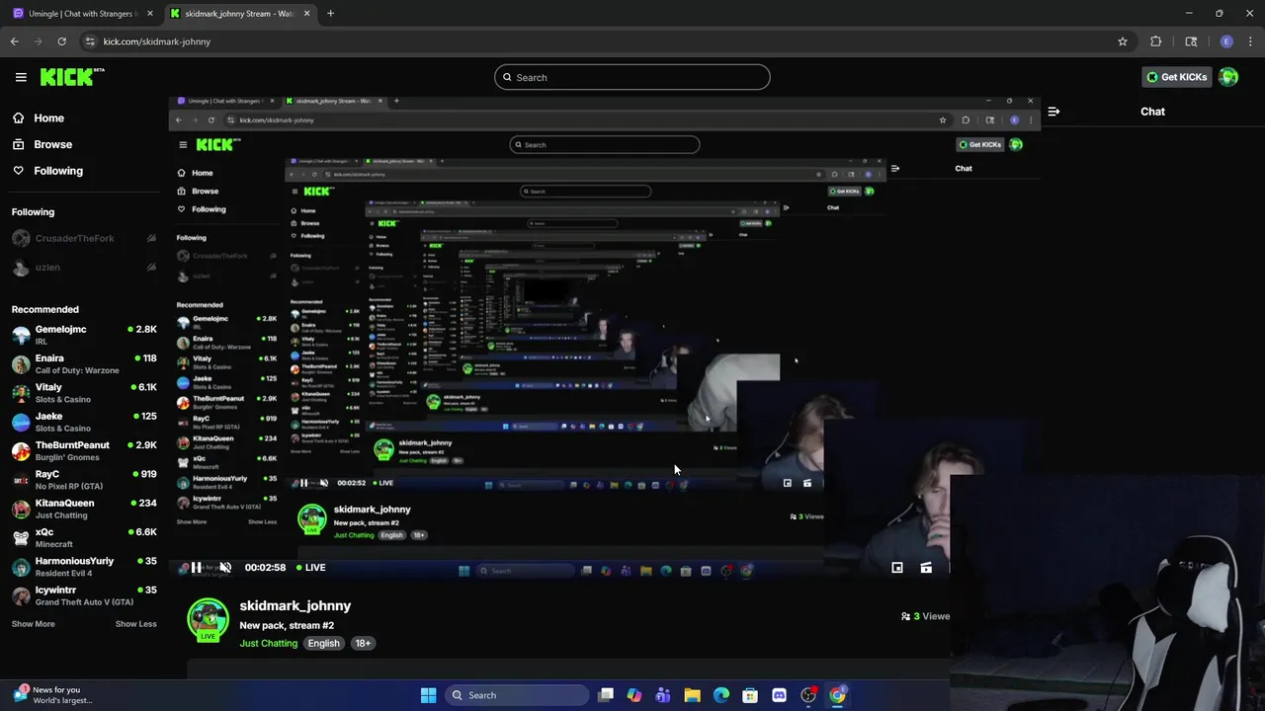The height and width of the screenshot is (711, 1265).
Task: Open browser extensions menu
Action: (x=1155, y=41)
